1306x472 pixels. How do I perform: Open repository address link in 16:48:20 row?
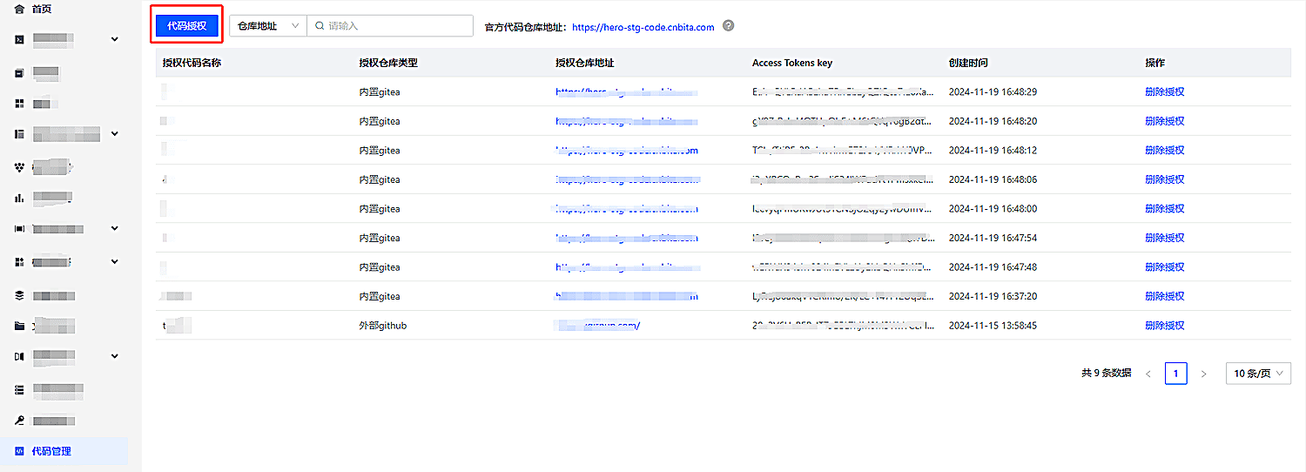pos(627,121)
